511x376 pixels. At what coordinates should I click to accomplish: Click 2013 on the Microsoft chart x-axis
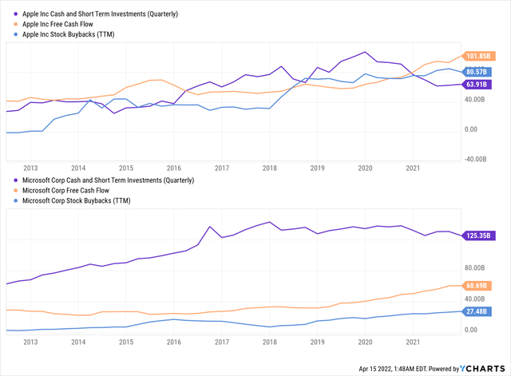point(30,342)
